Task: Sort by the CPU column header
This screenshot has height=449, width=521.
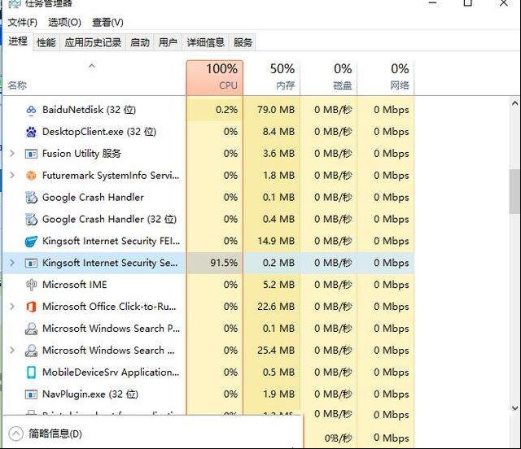Action: (x=215, y=78)
